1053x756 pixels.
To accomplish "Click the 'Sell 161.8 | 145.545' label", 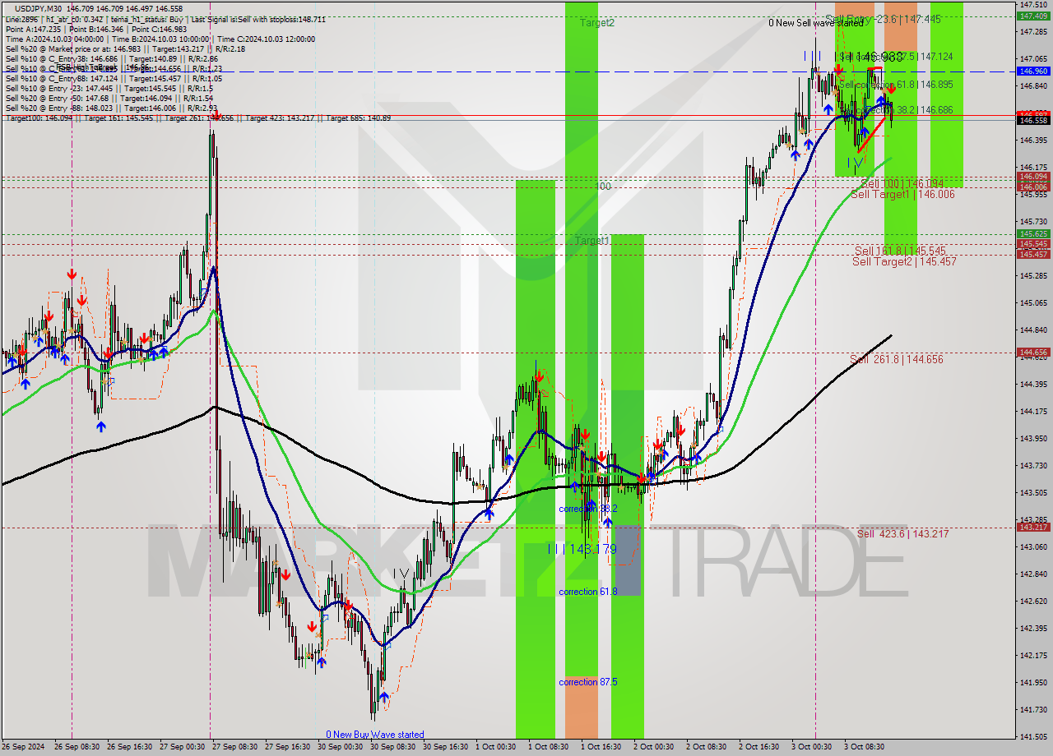I will (899, 251).
